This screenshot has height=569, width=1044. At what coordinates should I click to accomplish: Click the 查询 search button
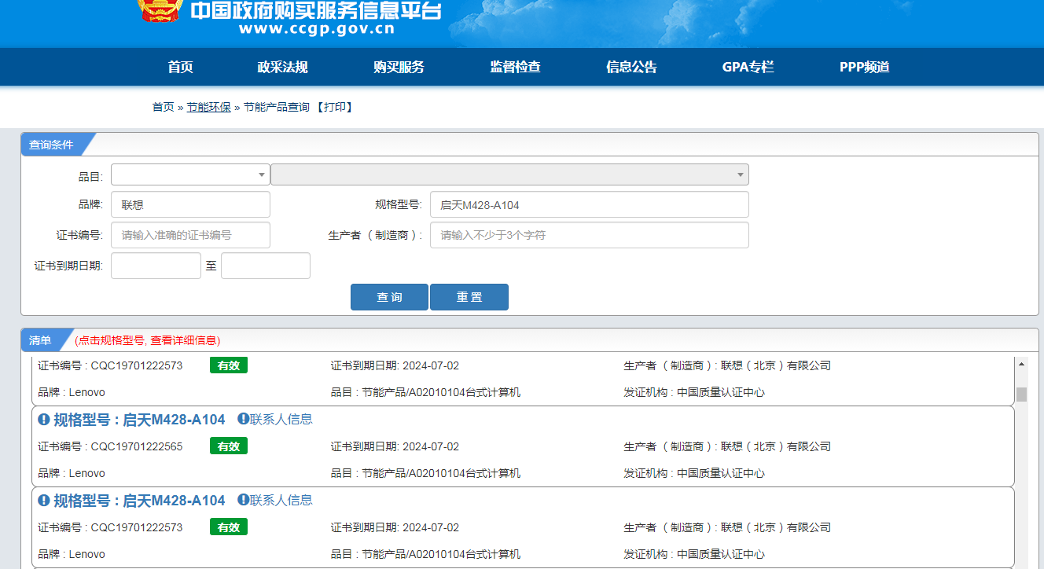tap(389, 297)
